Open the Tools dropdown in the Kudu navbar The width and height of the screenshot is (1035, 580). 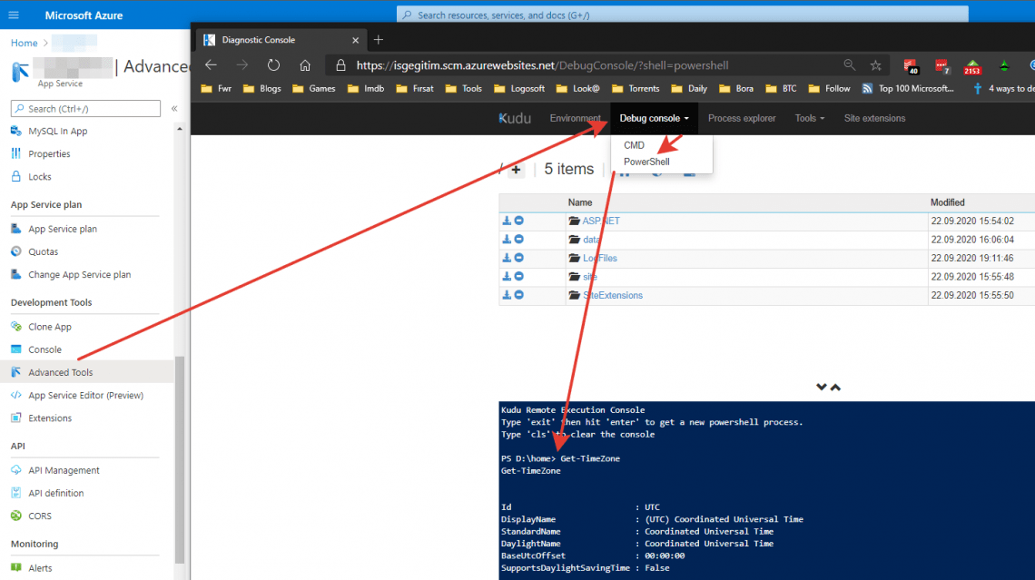point(809,118)
